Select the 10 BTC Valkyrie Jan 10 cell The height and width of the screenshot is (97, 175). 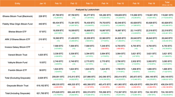[43, 63]
